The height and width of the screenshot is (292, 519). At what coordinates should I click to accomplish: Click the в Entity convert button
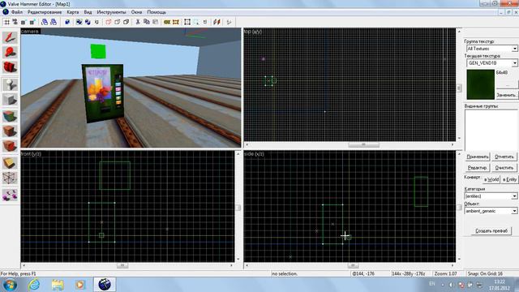[x=509, y=179]
